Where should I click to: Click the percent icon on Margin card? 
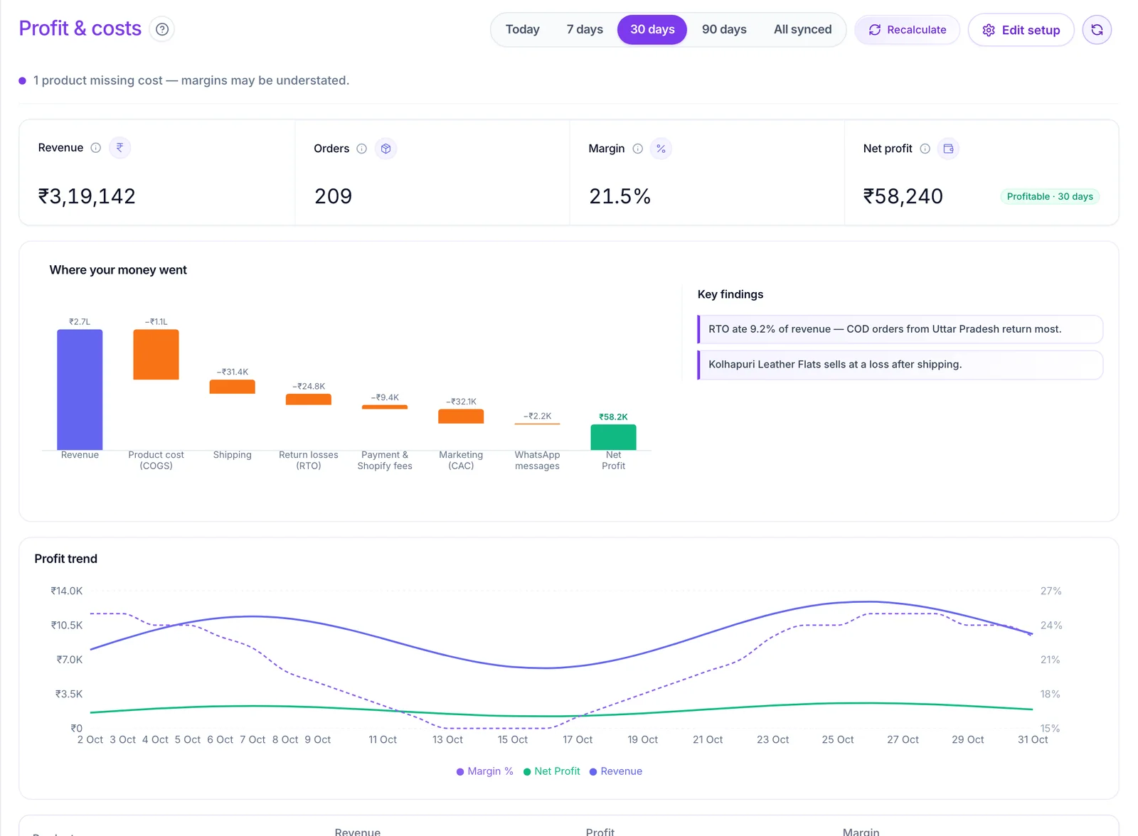pos(661,149)
